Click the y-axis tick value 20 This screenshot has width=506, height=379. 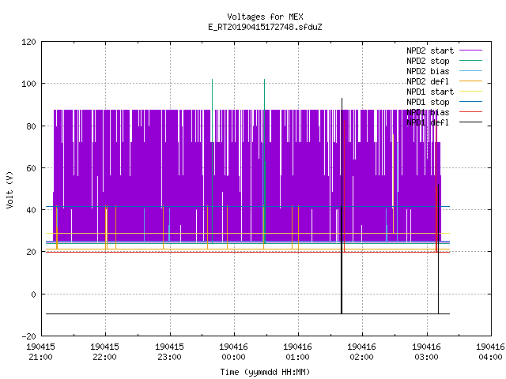31,252
